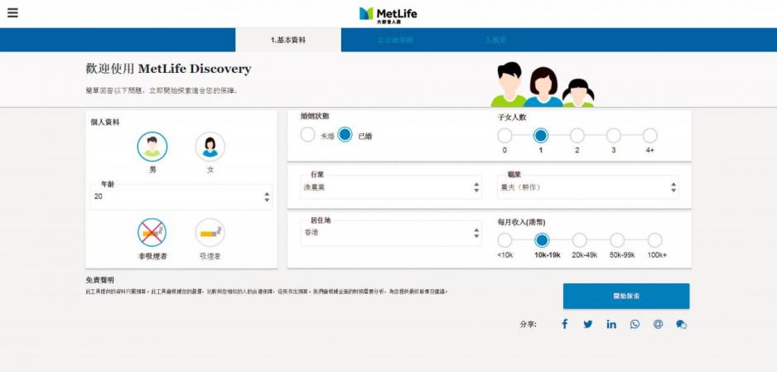Share via Twitter icon
Viewport: 777px width, 372px height.
point(587,325)
